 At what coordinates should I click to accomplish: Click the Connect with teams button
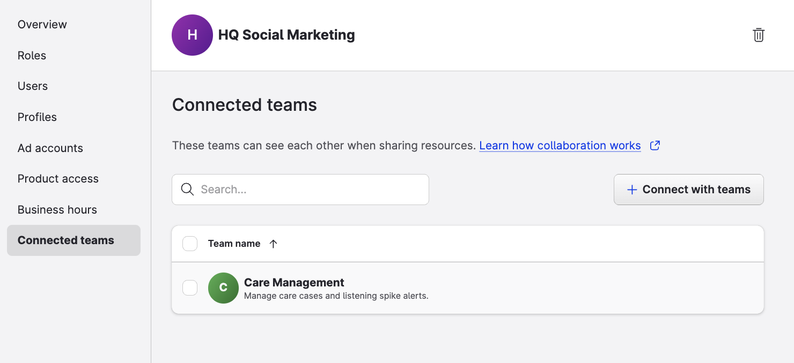click(688, 190)
